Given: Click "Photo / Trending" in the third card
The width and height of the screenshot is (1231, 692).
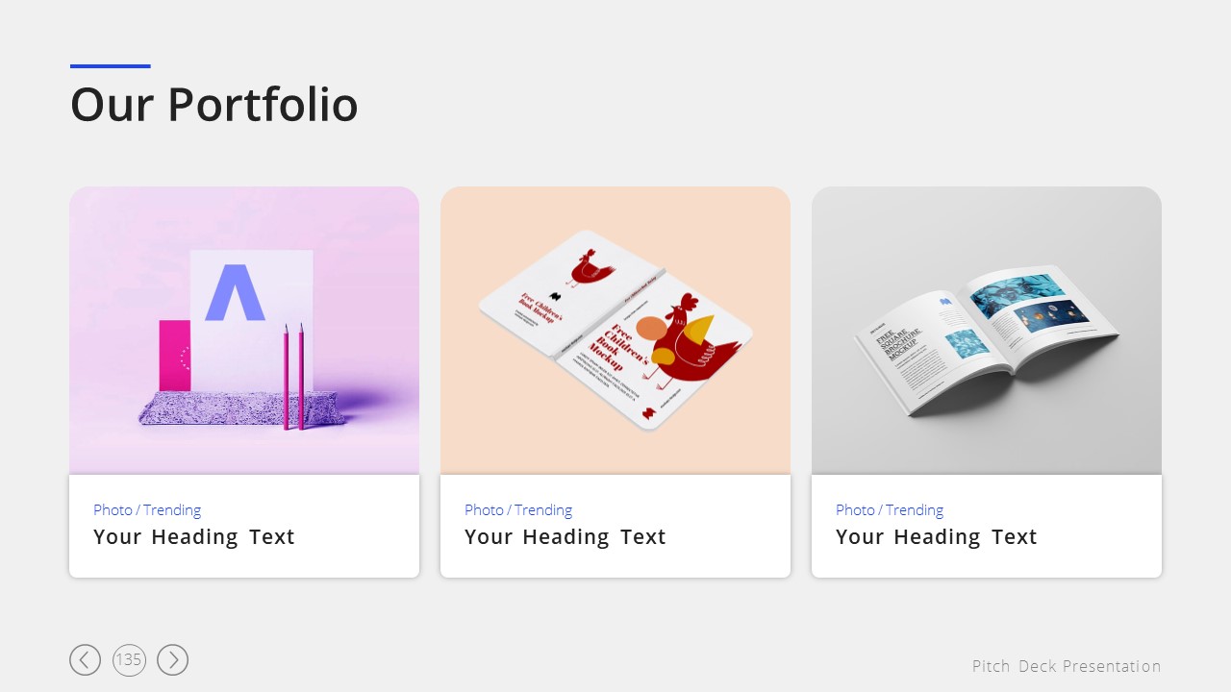Looking at the screenshot, I should click(x=890, y=510).
